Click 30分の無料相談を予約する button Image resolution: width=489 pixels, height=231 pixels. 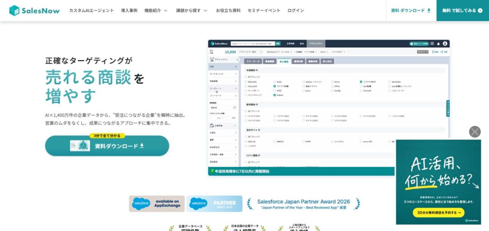point(438,212)
